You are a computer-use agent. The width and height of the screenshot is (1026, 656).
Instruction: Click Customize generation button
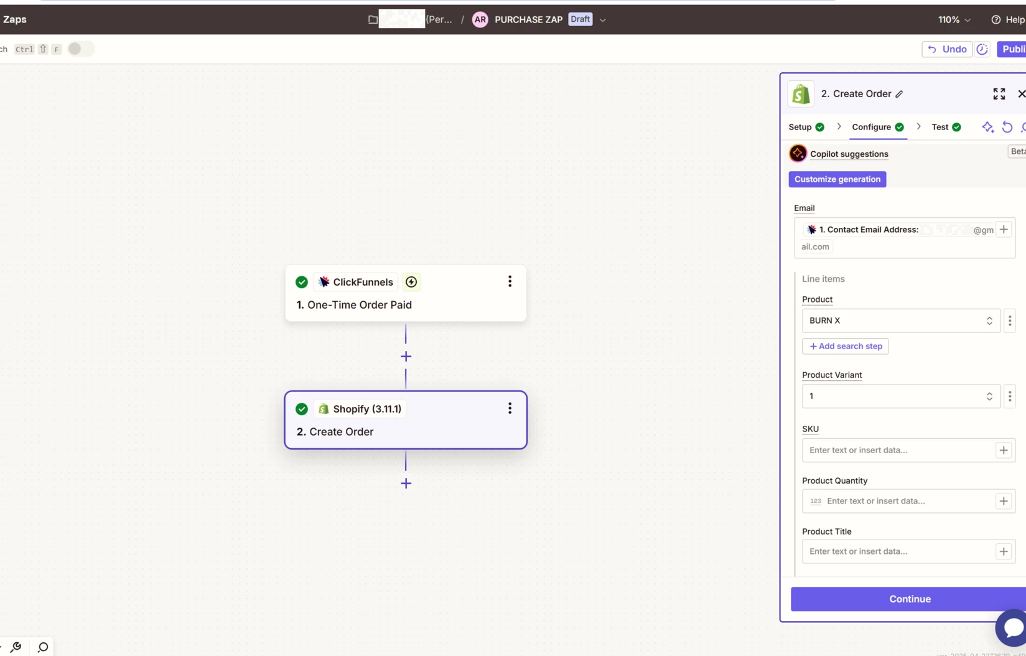point(837,179)
